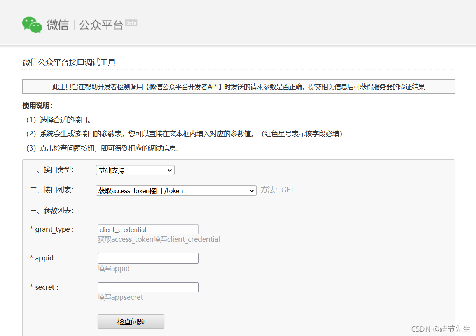Click the Beta badge next to 公众平台
This screenshot has width=476, height=336.
click(x=131, y=23)
